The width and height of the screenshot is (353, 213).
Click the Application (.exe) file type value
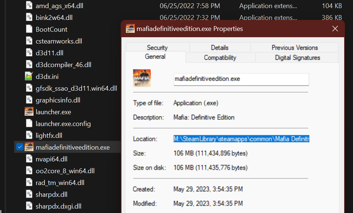click(x=196, y=103)
